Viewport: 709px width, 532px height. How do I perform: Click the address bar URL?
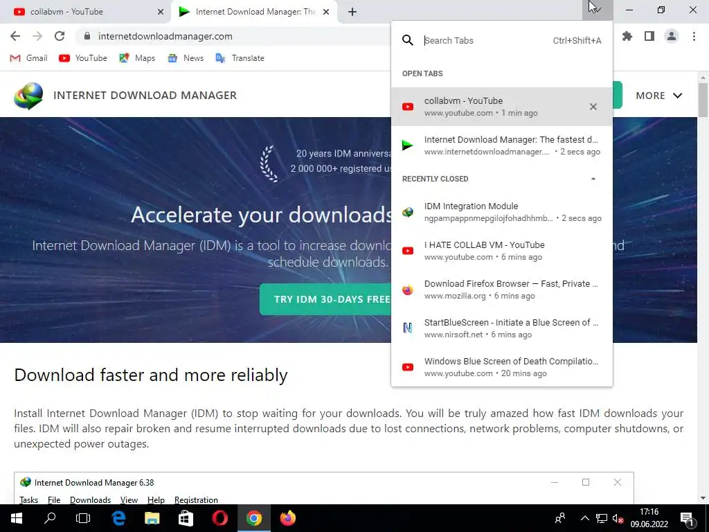coord(165,36)
